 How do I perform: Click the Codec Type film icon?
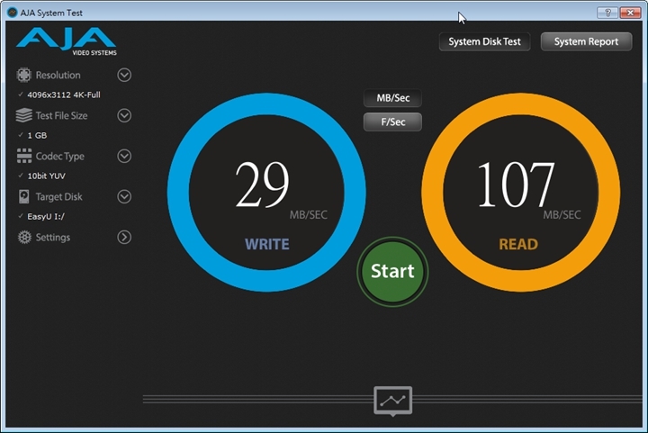24,156
